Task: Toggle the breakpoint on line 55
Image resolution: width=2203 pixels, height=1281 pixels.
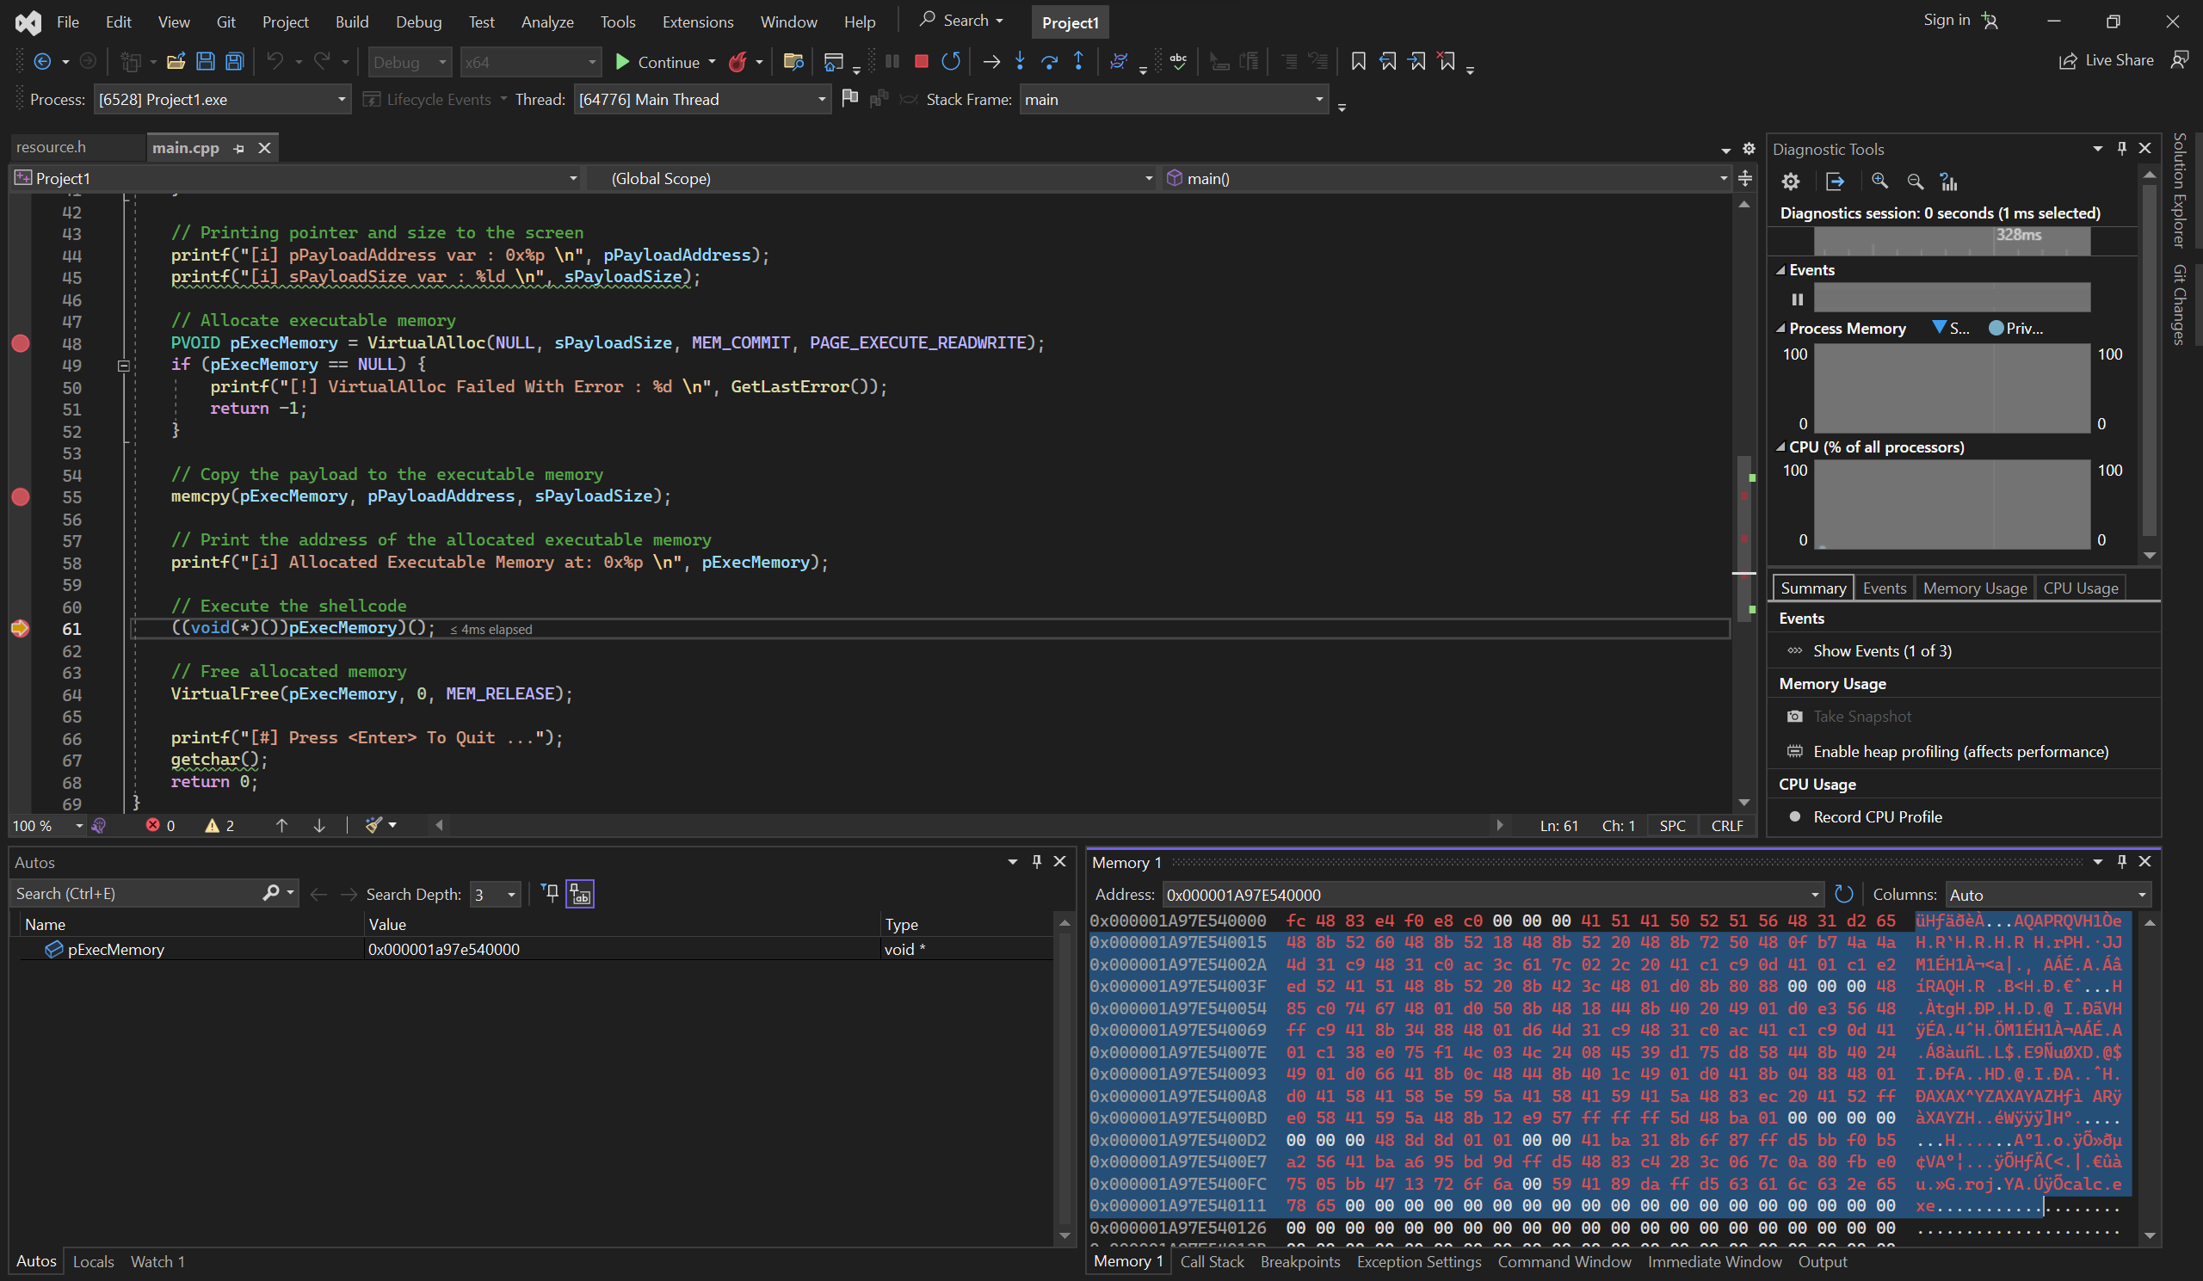Action: click(21, 497)
